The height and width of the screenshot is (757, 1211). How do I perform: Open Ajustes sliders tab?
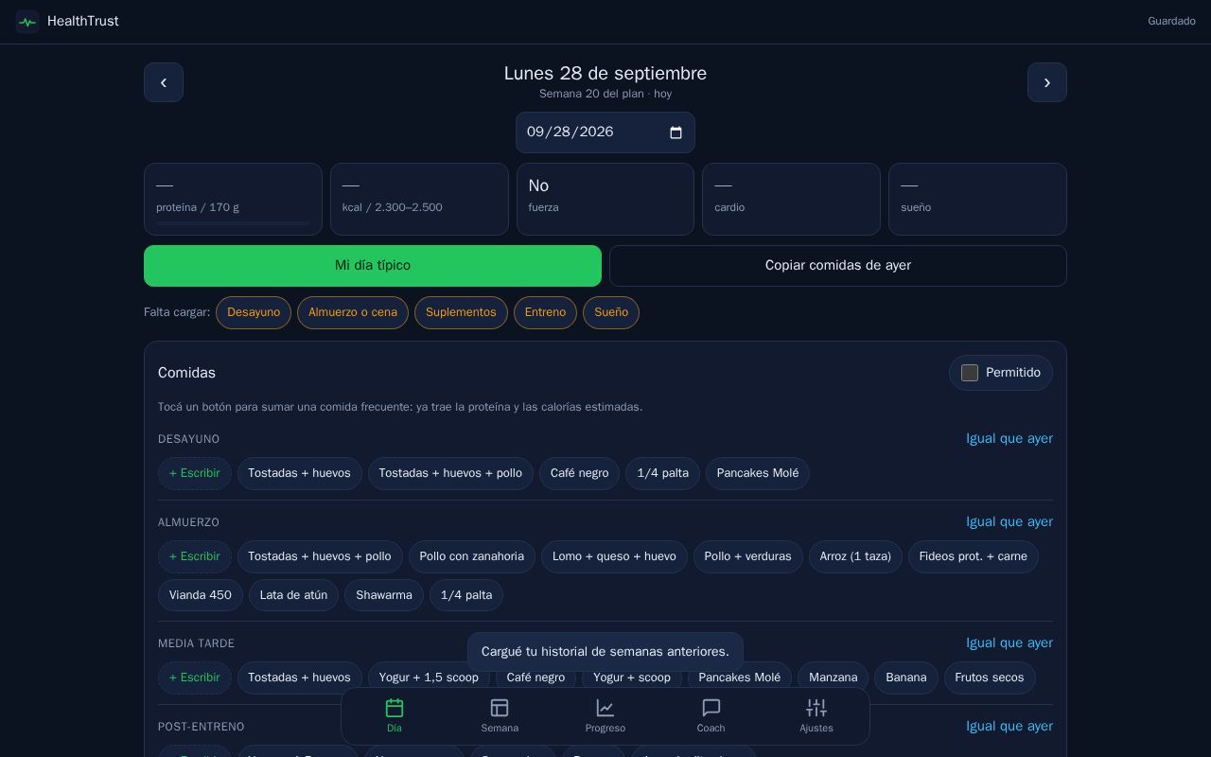(816, 716)
